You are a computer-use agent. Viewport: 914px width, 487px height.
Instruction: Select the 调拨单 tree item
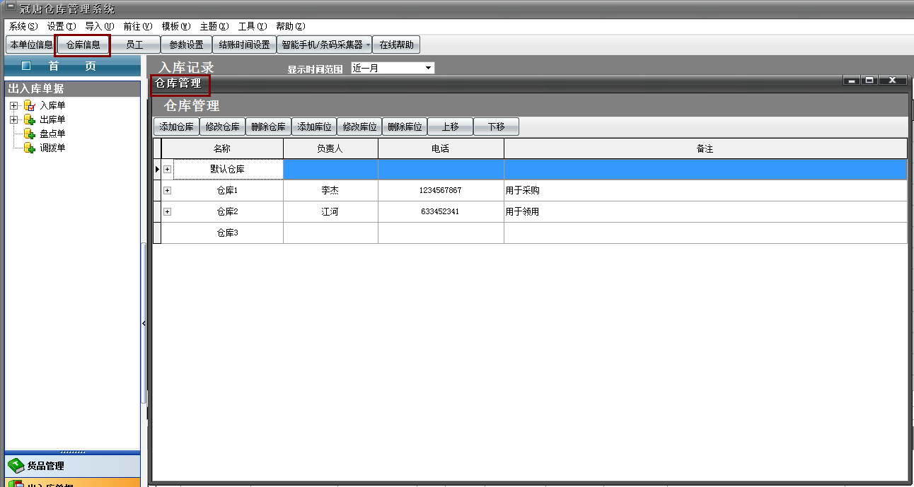click(x=52, y=148)
